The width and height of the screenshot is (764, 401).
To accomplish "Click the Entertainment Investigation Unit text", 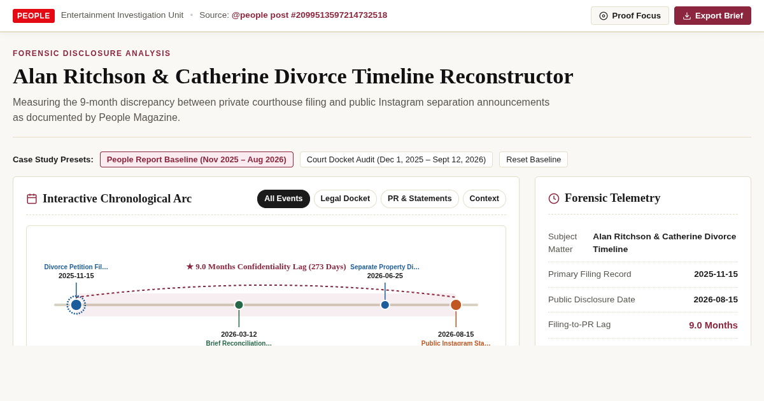I will pyautogui.click(x=122, y=15).
